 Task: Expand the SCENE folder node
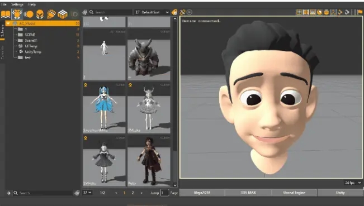click(15, 35)
